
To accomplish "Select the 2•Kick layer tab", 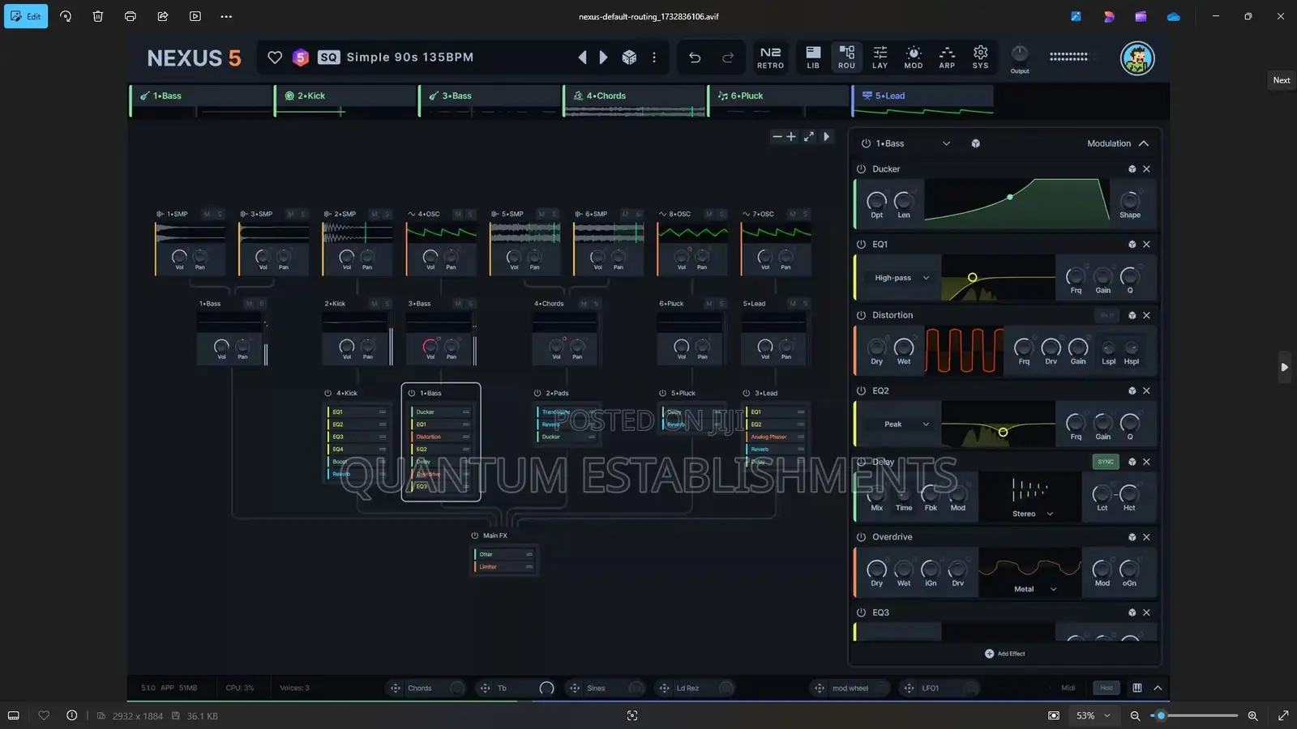I will pyautogui.click(x=345, y=96).
